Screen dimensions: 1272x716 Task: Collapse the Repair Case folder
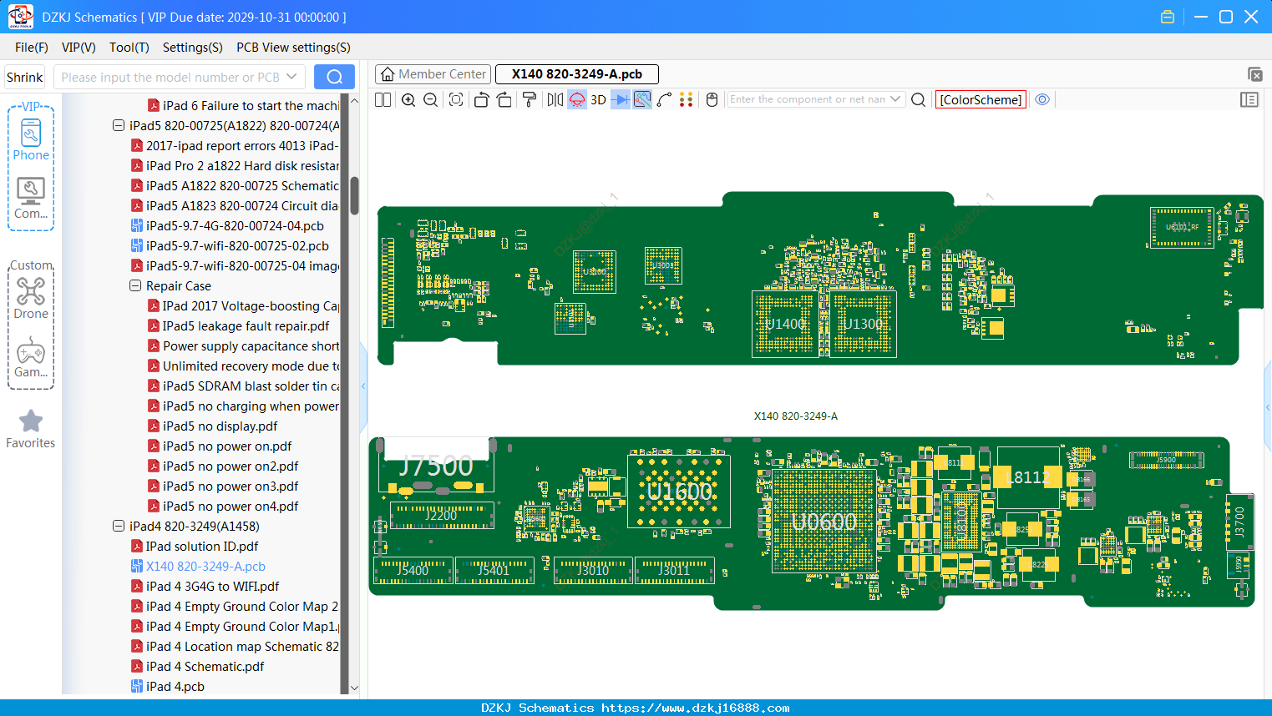tap(135, 286)
